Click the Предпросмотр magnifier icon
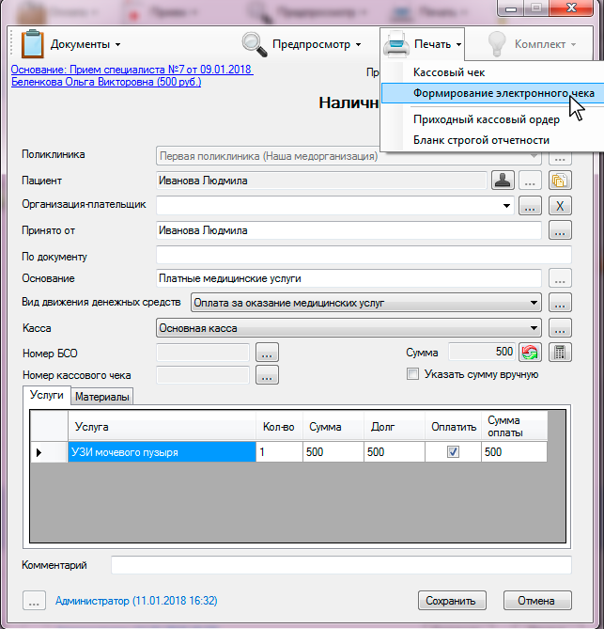The image size is (604, 629). pos(255,44)
